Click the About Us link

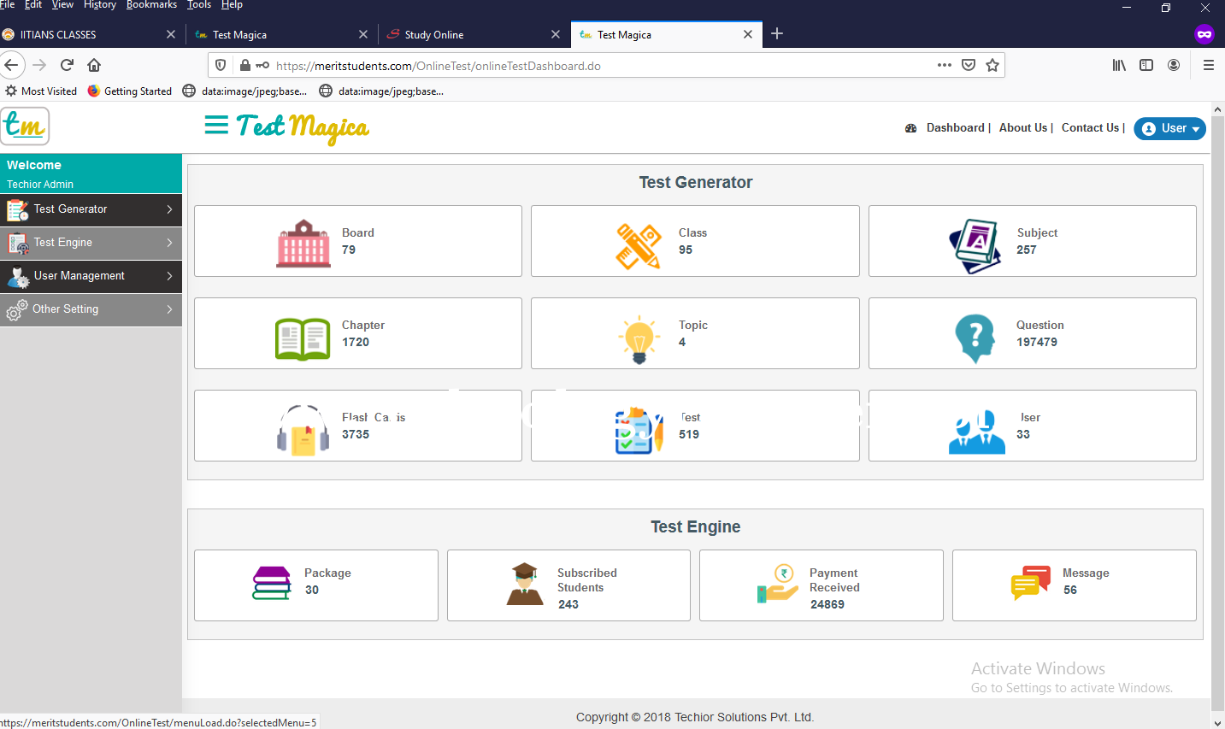click(1023, 128)
